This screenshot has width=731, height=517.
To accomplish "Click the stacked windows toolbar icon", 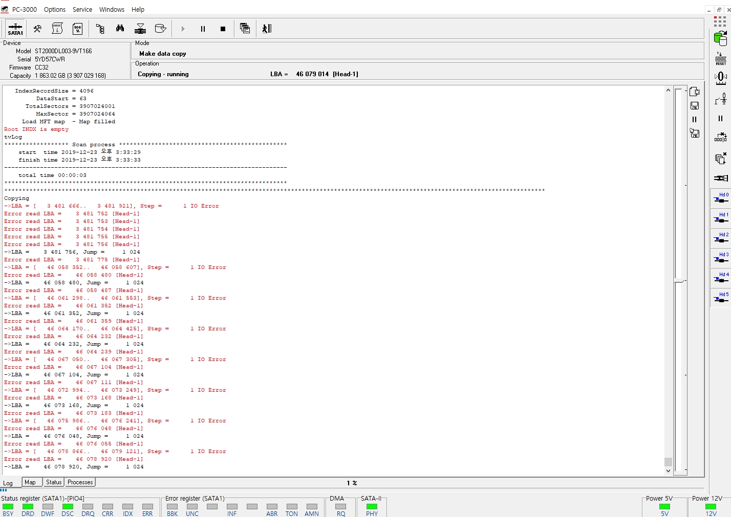I will (x=245, y=29).
